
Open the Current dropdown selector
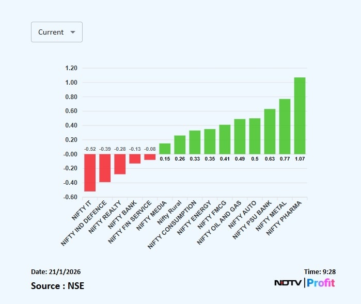click(56, 32)
